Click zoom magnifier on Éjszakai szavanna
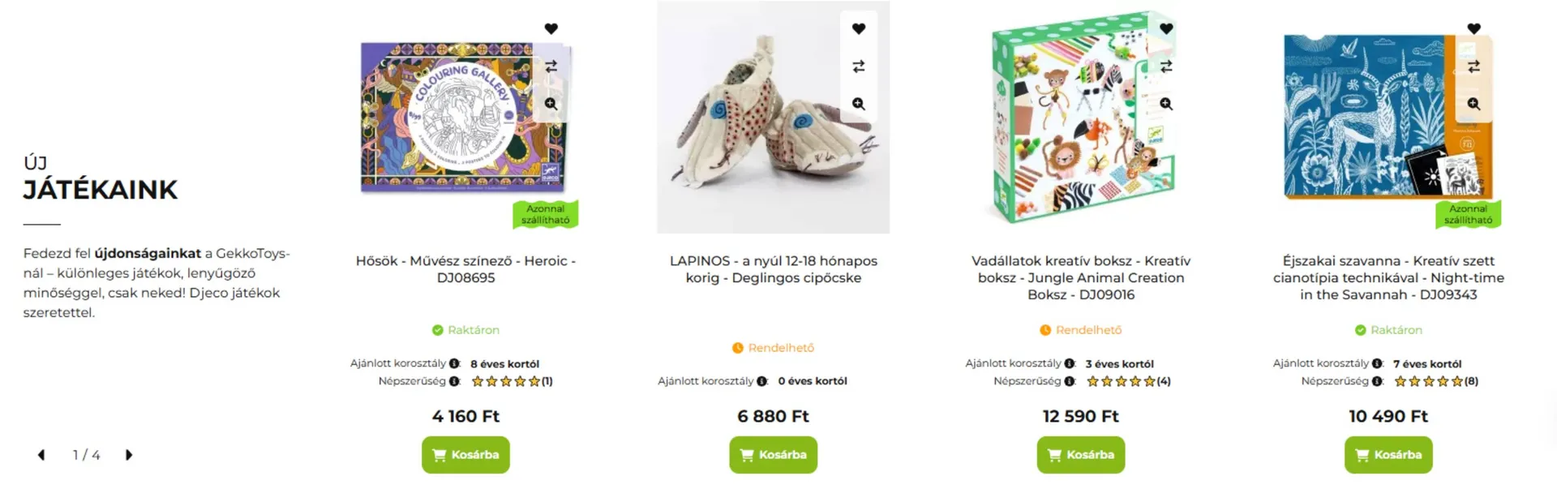The width and height of the screenshot is (1557, 489). 1473,104
